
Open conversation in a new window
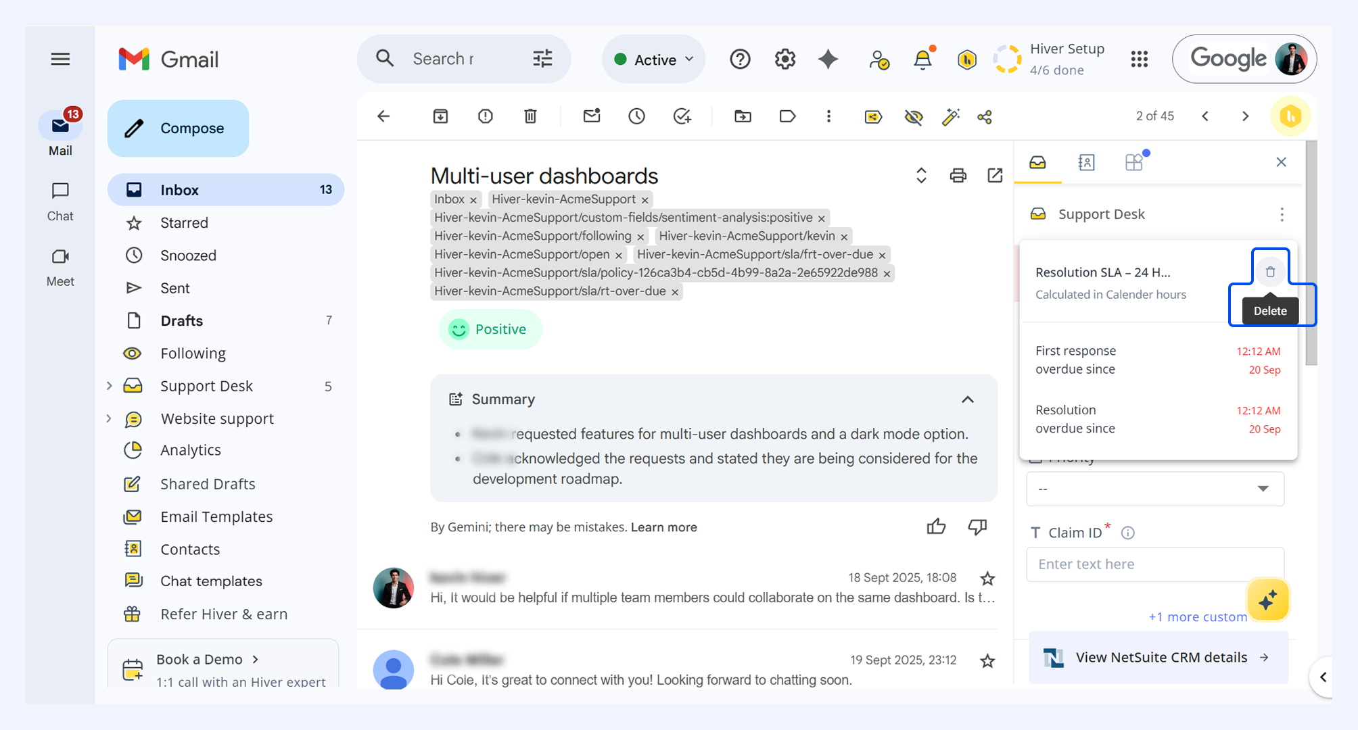[x=995, y=176]
